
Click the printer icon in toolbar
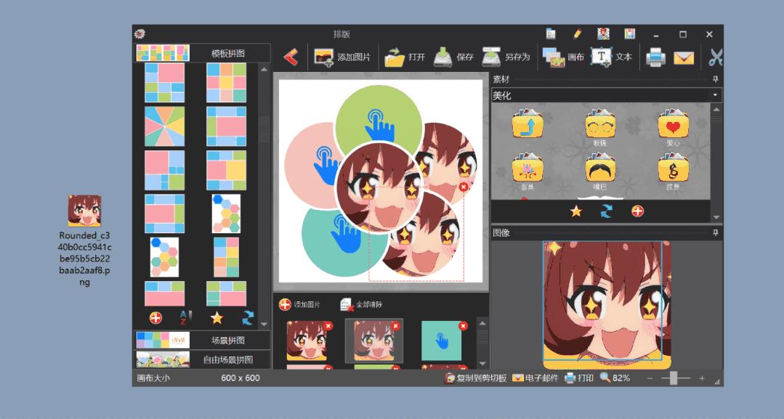point(655,57)
